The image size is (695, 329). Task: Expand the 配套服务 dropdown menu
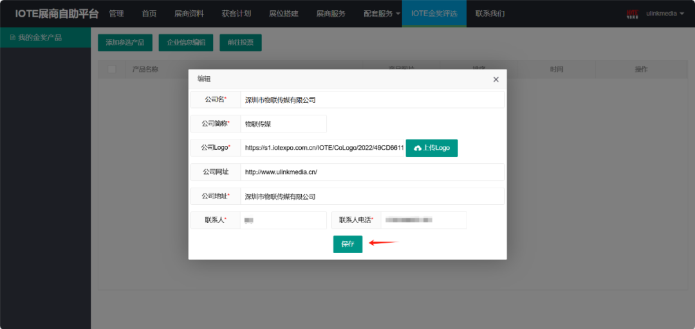[382, 13]
